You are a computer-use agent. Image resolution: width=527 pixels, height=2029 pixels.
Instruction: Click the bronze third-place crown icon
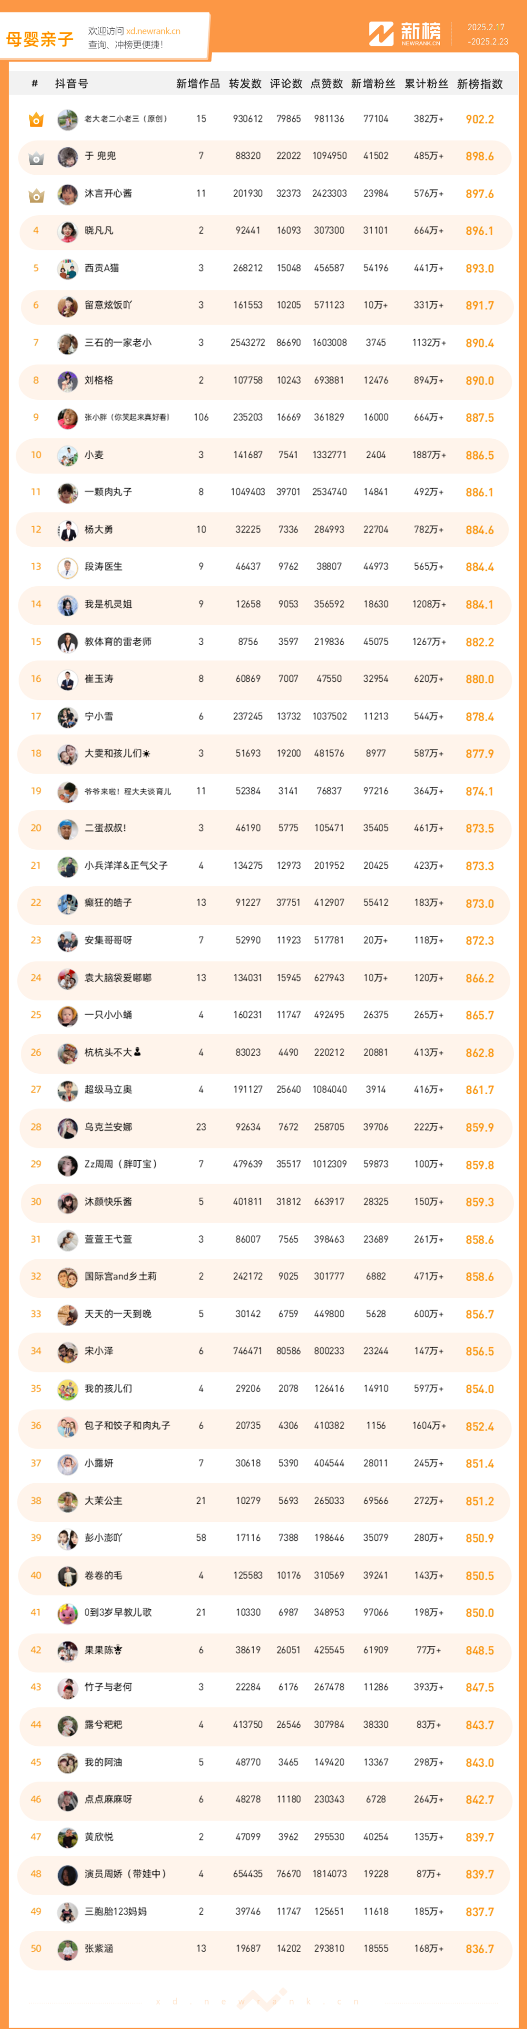tap(36, 195)
